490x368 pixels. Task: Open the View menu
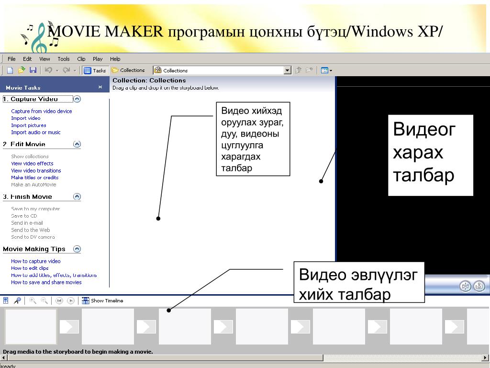[45, 59]
